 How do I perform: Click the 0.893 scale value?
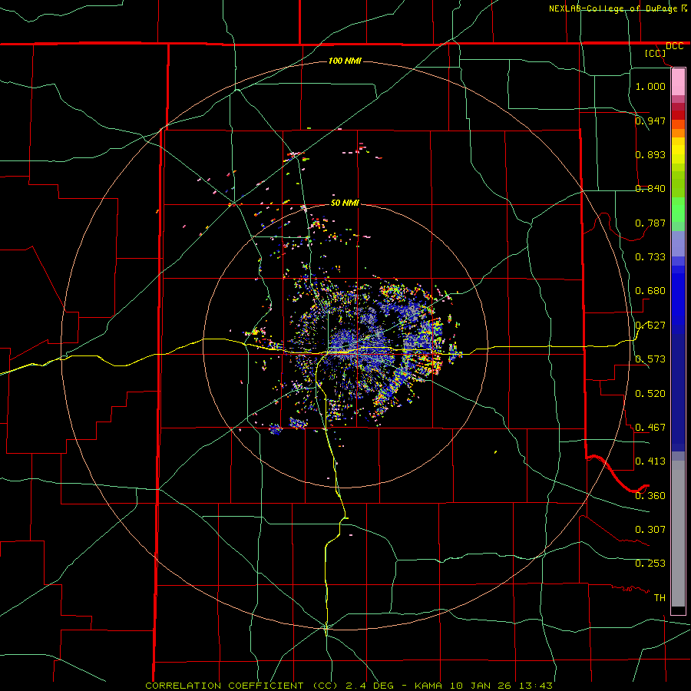pyautogui.click(x=650, y=154)
